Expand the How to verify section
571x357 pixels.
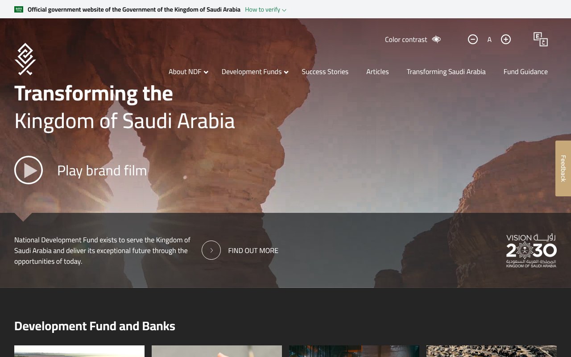click(265, 9)
